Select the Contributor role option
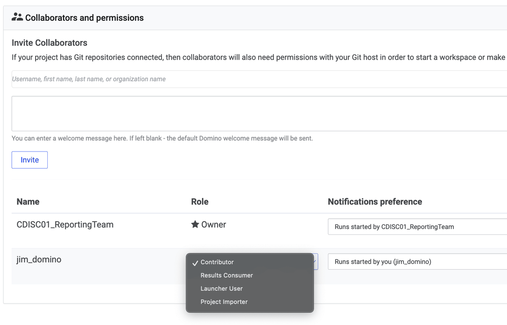507x325 pixels. coord(217,262)
